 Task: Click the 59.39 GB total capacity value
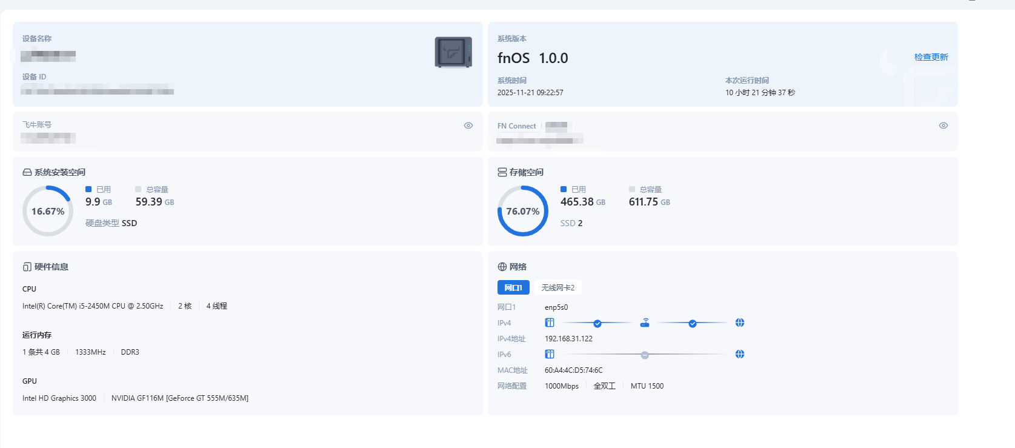[x=155, y=202]
